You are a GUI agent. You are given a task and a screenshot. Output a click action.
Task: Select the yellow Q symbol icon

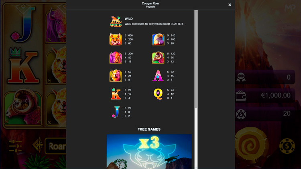click(x=158, y=94)
